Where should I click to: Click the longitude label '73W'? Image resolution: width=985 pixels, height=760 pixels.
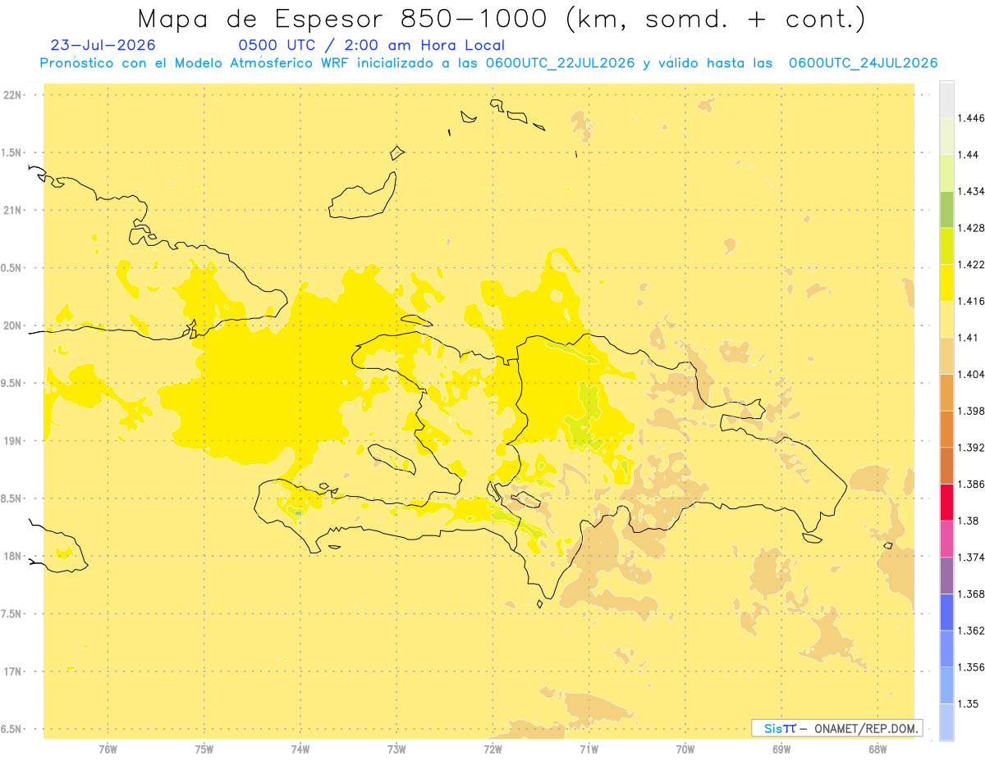pyautogui.click(x=396, y=749)
